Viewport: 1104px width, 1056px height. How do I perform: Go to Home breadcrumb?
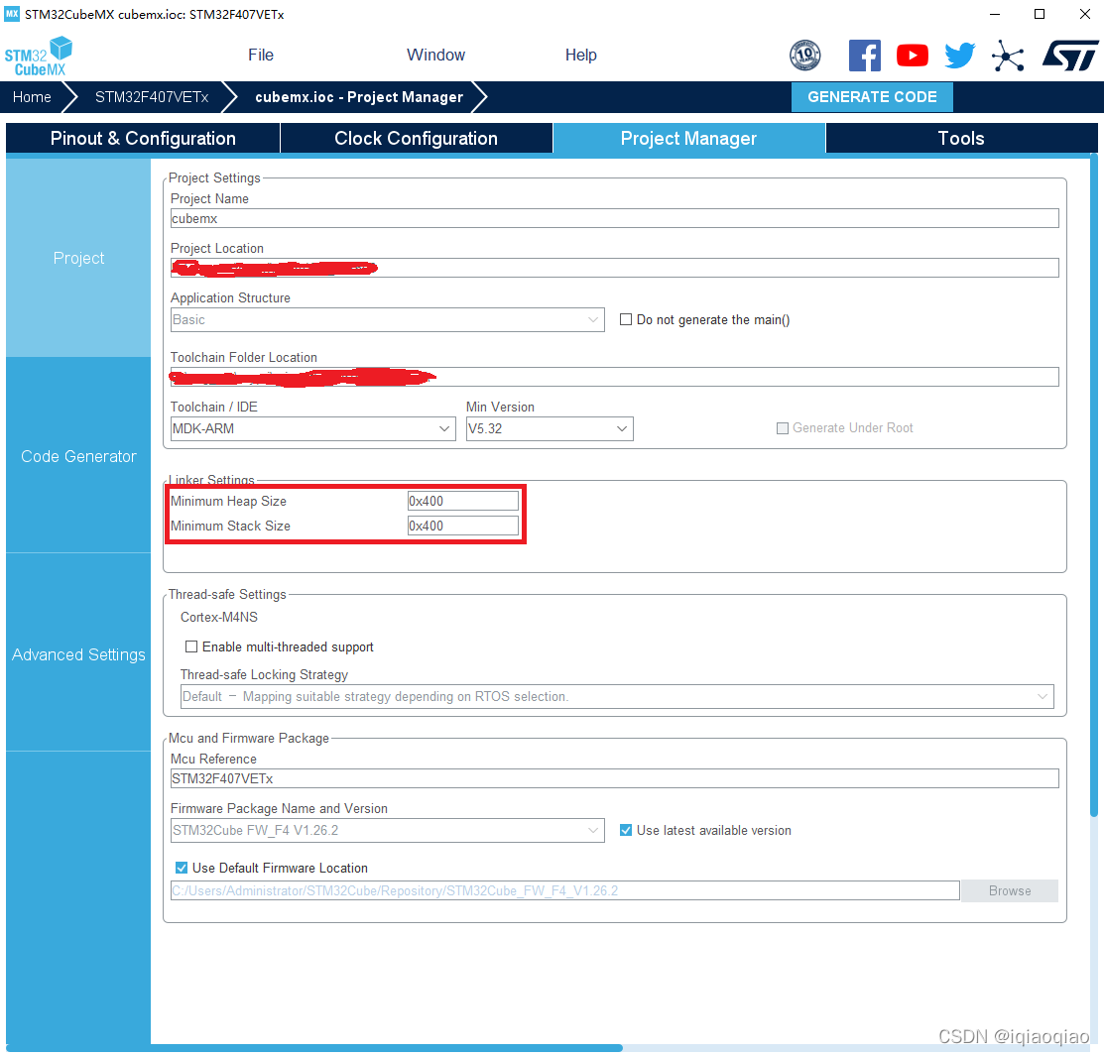(32, 97)
